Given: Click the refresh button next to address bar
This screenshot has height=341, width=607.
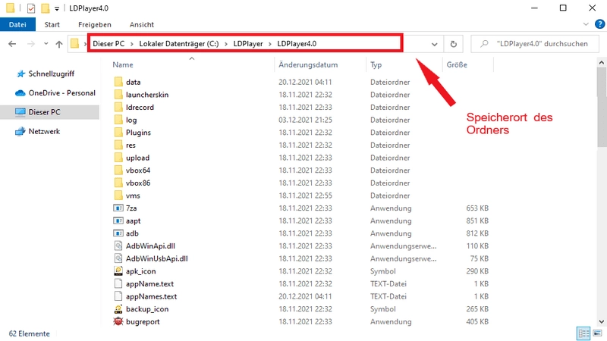Looking at the screenshot, I should (453, 44).
